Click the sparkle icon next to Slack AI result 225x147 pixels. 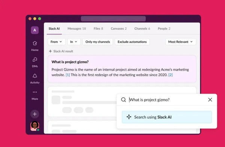(50, 51)
